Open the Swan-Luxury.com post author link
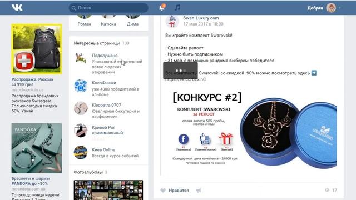The height and width of the screenshot is (200, 356). (x=201, y=18)
